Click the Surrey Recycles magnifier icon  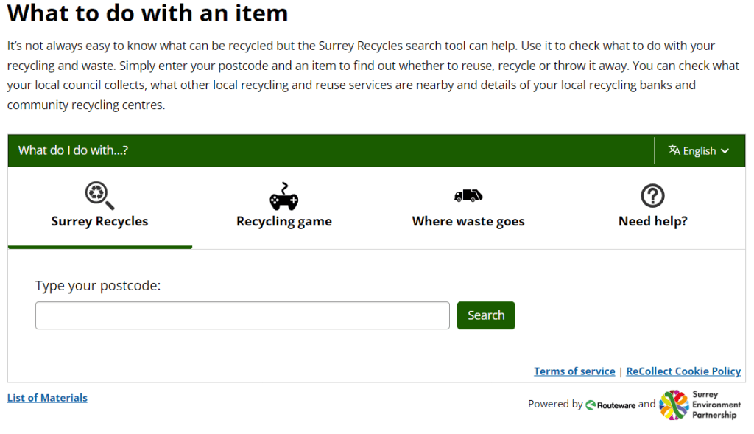(99, 196)
